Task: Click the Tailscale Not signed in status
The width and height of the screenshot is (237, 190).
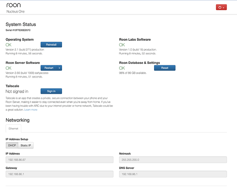Action: (x=17, y=91)
